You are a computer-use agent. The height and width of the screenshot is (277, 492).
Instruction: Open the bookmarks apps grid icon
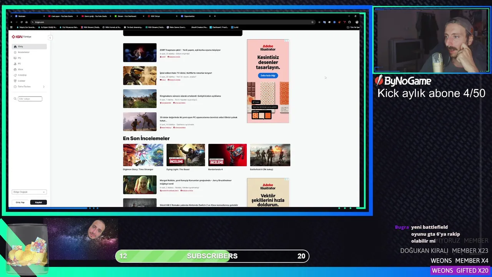[12, 27]
